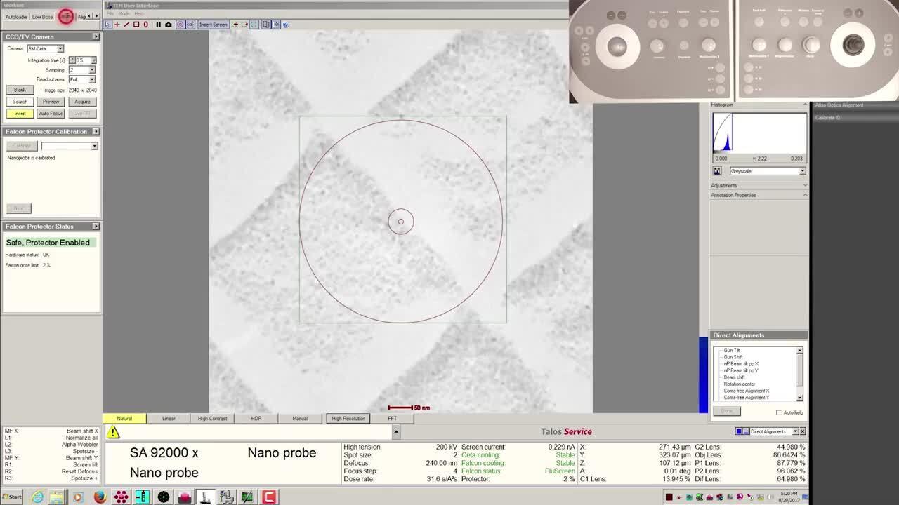Click the camera snapshot icon
The width and height of the screenshot is (899, 505).
pyautogui.click(x=168, y=25)
